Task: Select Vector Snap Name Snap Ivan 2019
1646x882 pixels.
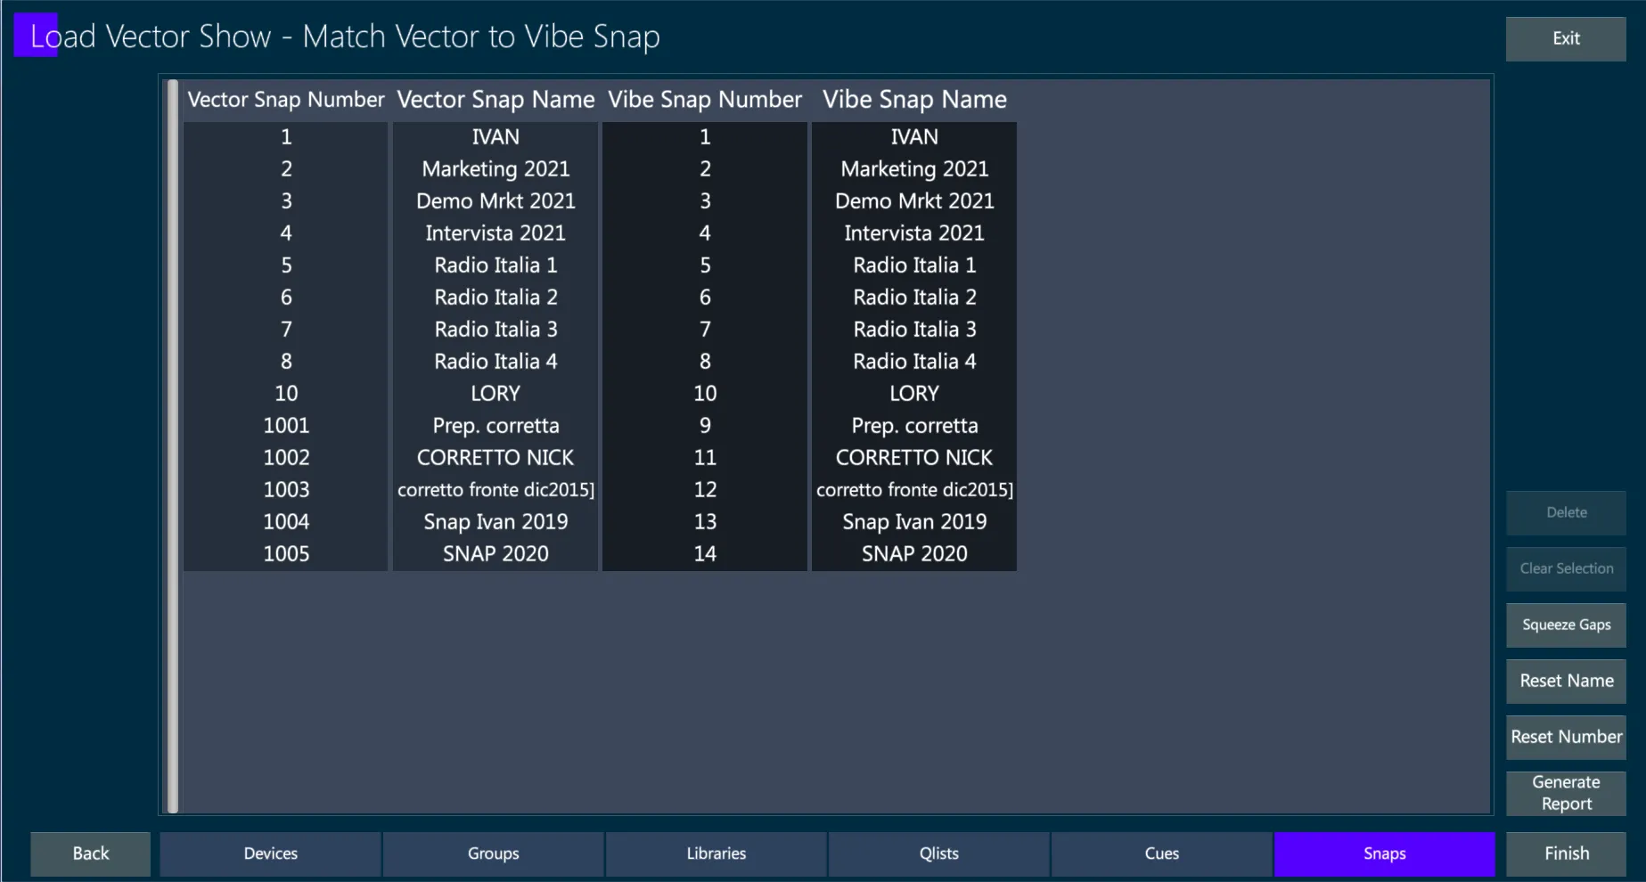Action: pos(495,522)
